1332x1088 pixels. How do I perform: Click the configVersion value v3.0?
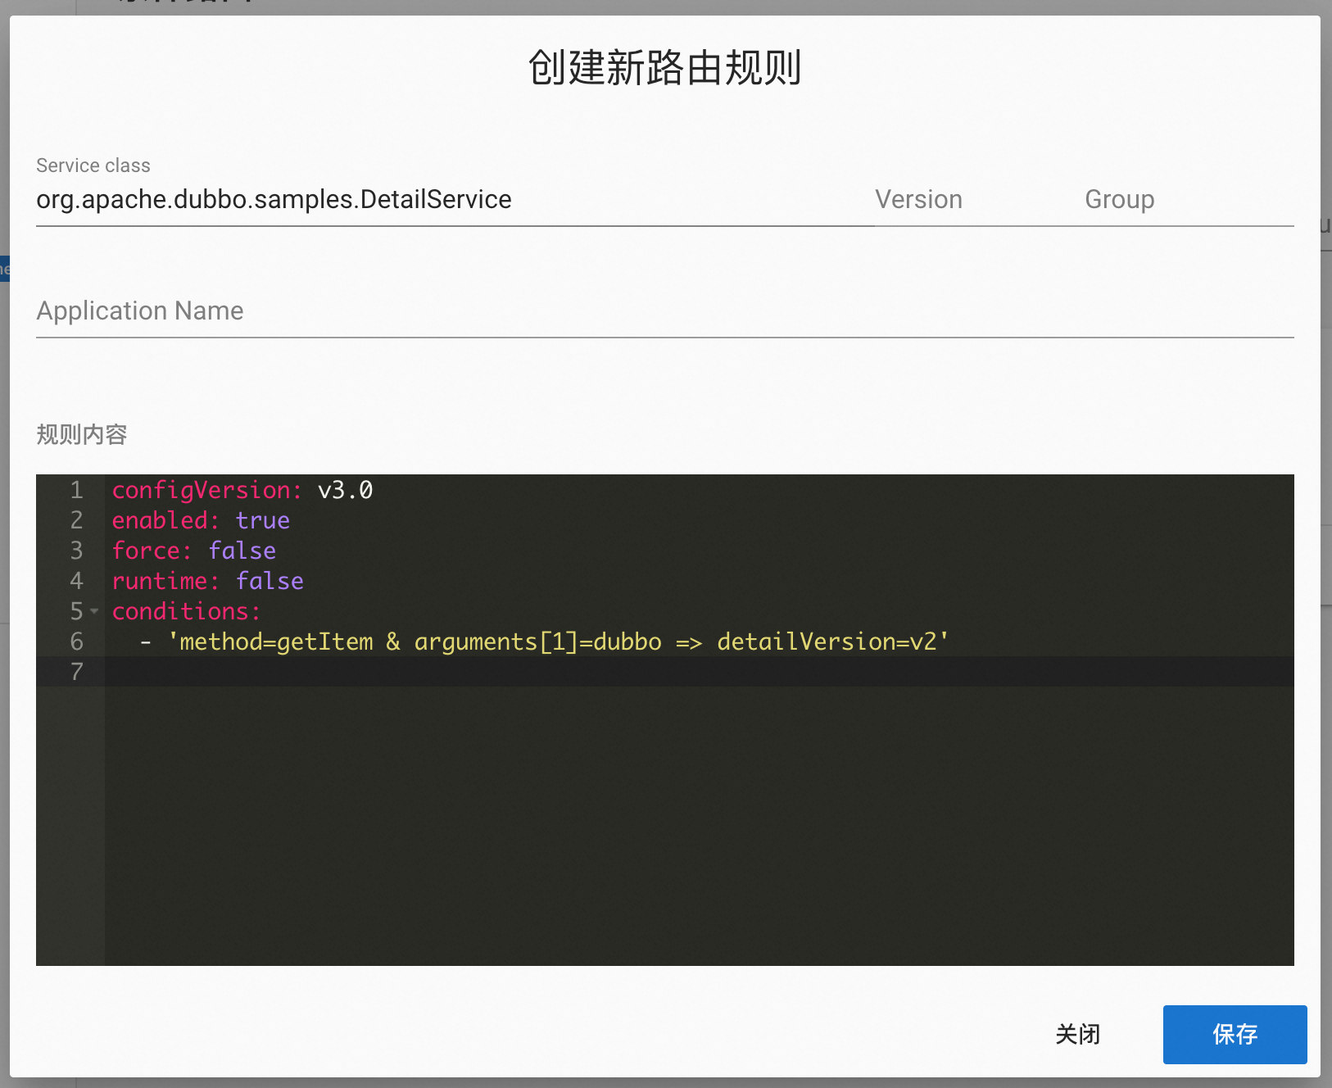point(345,490)
